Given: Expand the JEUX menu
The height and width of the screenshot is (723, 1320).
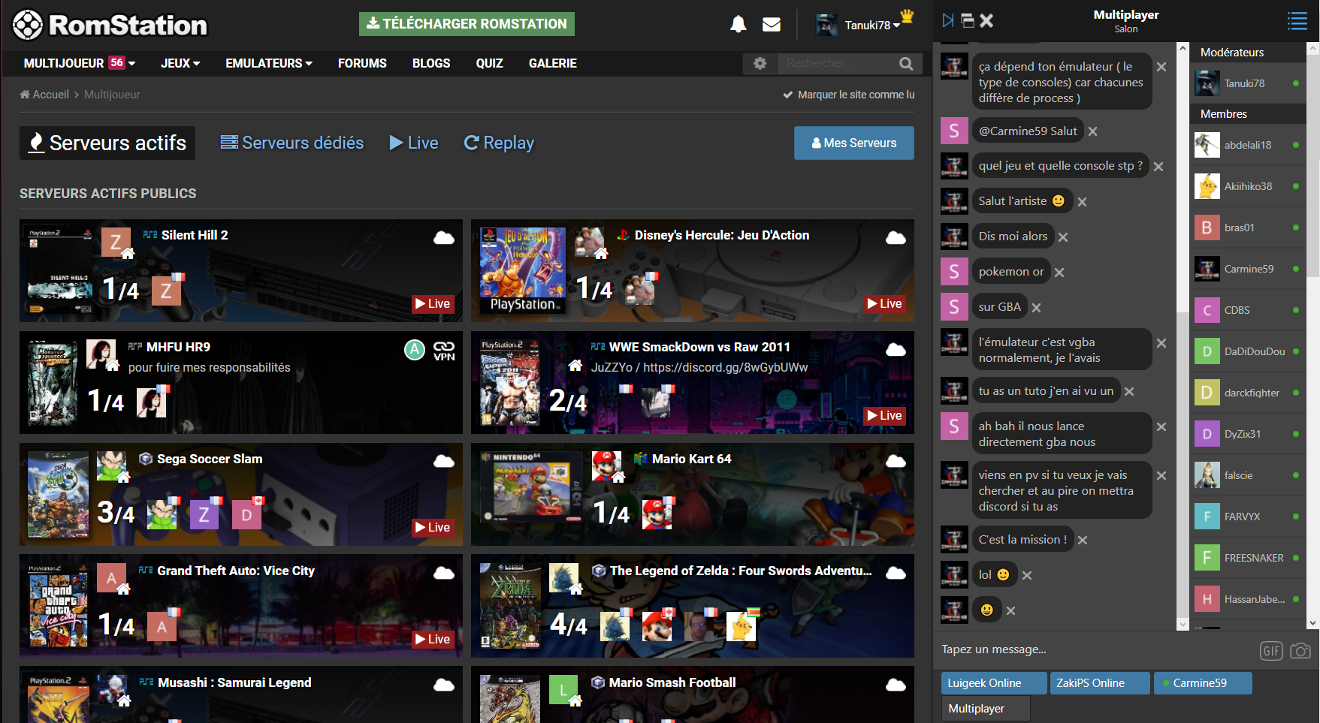Looking at the screenshot, I should click(x=180, y=64).
